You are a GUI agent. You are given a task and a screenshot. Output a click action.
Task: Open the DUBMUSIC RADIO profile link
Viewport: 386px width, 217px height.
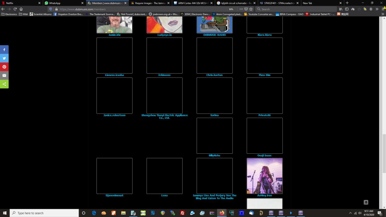click(x=214, y=35)
